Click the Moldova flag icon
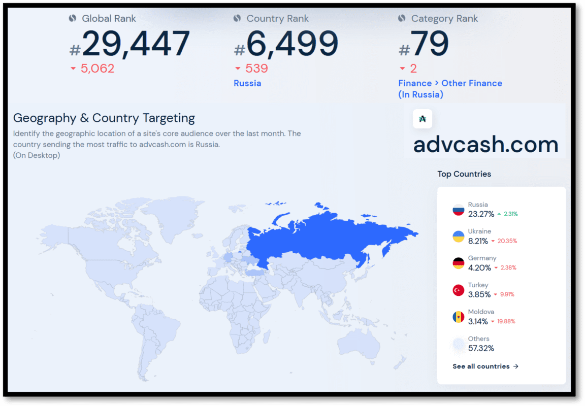The width and height of the screenshot is (585, 406). click(458, 317)
